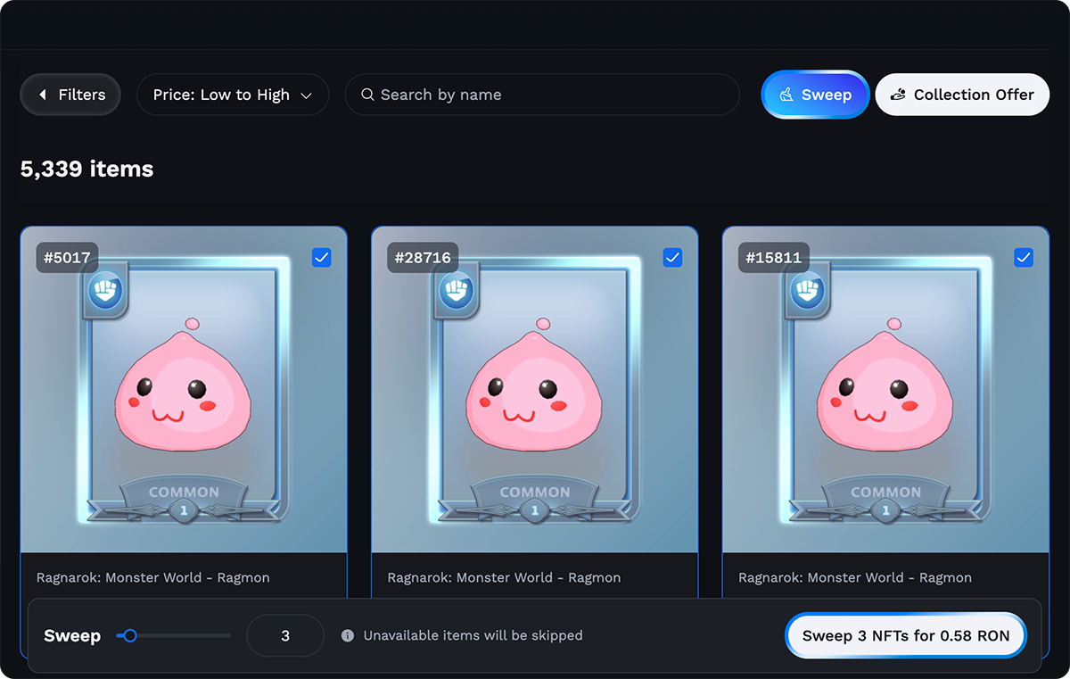Click the sweep count number box
The height and width of the screenshot is (679, 1070).
(x=285, y=636)
